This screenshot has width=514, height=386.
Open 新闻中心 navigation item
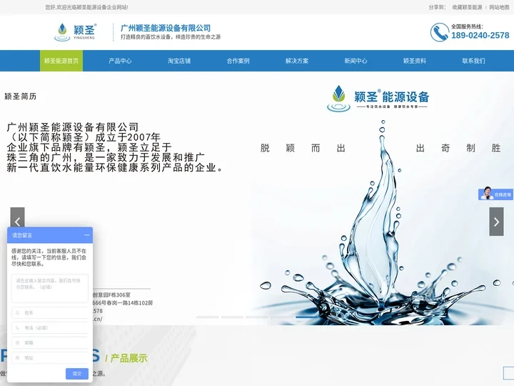coord(356,61)
